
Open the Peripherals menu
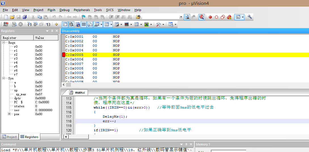82,10
